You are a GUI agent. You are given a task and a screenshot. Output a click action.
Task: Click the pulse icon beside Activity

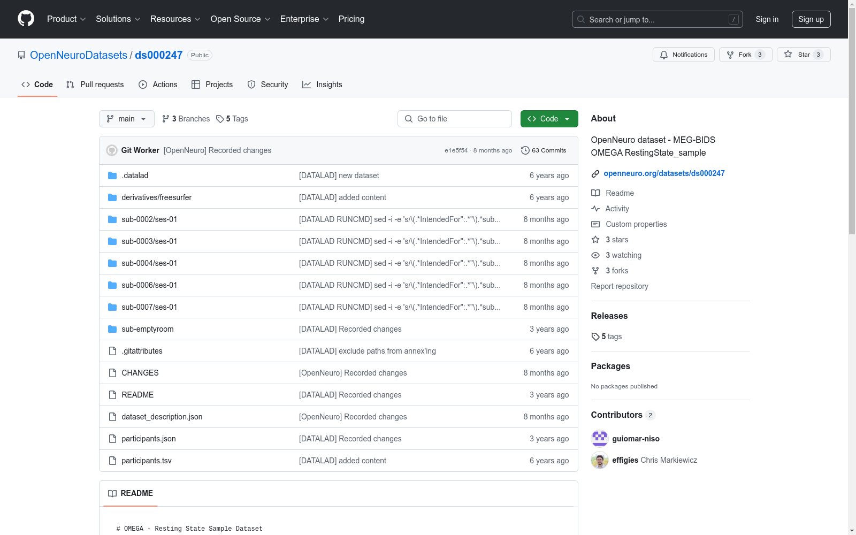(x=595, y=209)
